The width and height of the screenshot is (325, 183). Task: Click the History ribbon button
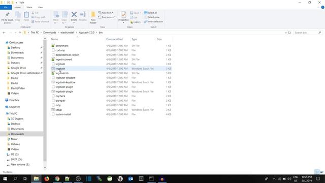click(136, 22)
